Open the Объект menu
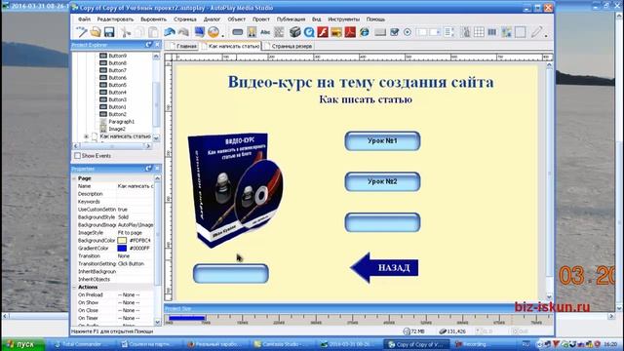 pos(236,19)
